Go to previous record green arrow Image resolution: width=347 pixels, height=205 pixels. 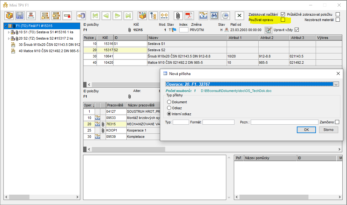pyautogui.click(x=106, y=16)
